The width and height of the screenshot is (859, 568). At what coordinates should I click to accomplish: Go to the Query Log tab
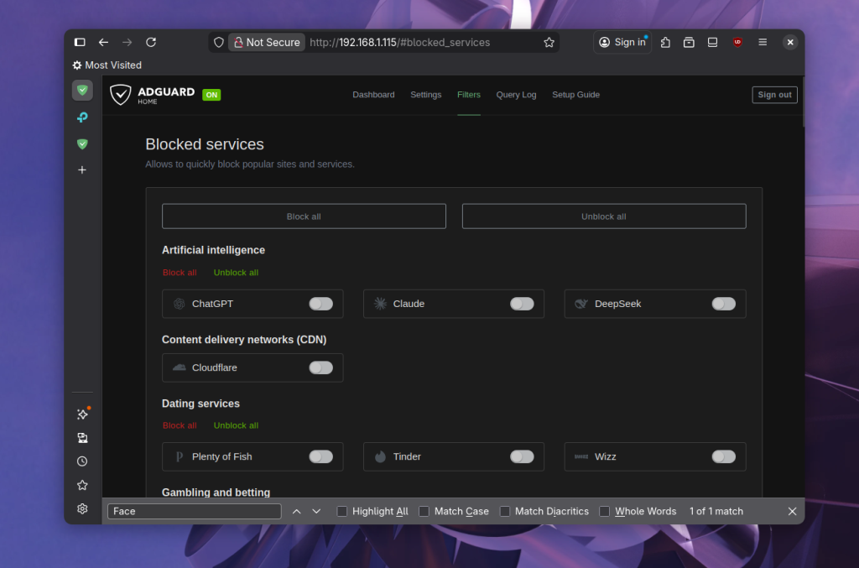point(516,95)
